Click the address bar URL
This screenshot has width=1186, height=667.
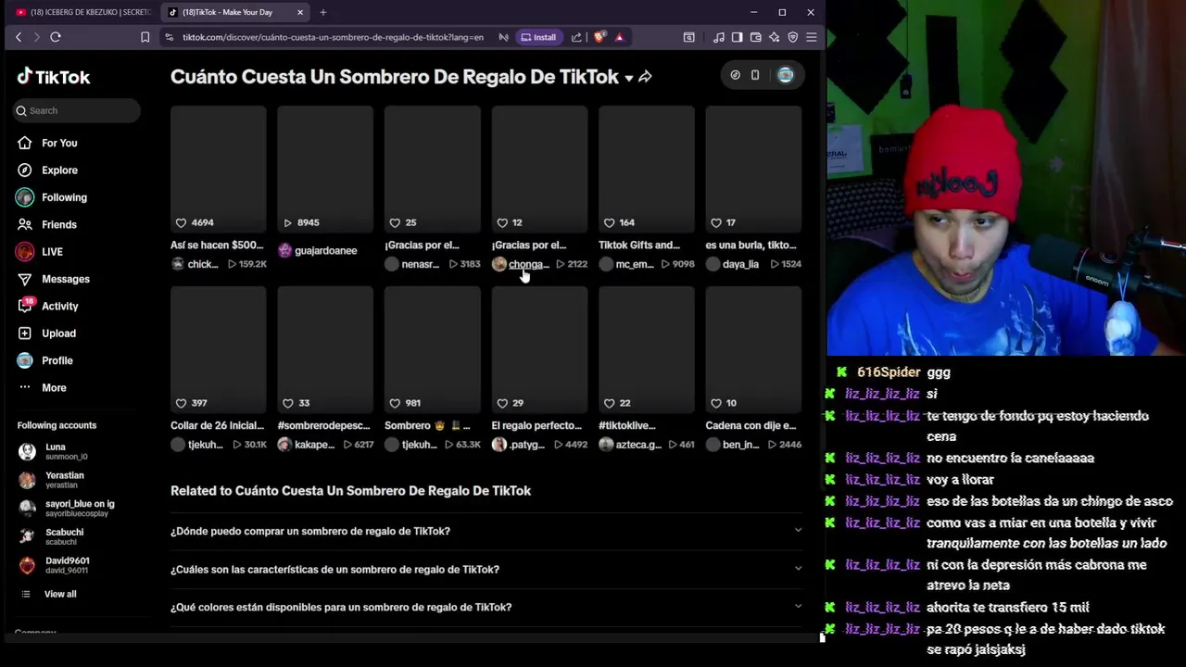pos(333,37)
